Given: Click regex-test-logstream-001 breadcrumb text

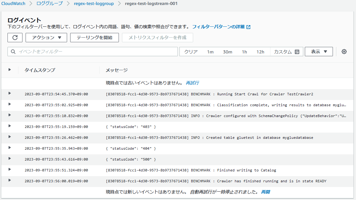Looking at the screenshot, I should [151, 4].
